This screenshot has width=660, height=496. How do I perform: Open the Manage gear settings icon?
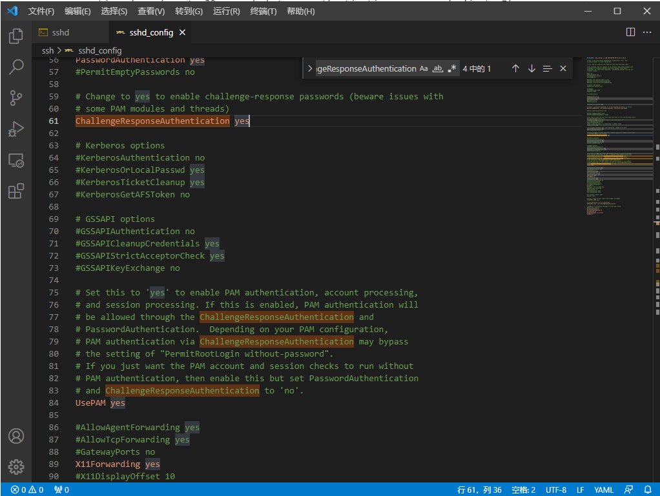(16, 466)
